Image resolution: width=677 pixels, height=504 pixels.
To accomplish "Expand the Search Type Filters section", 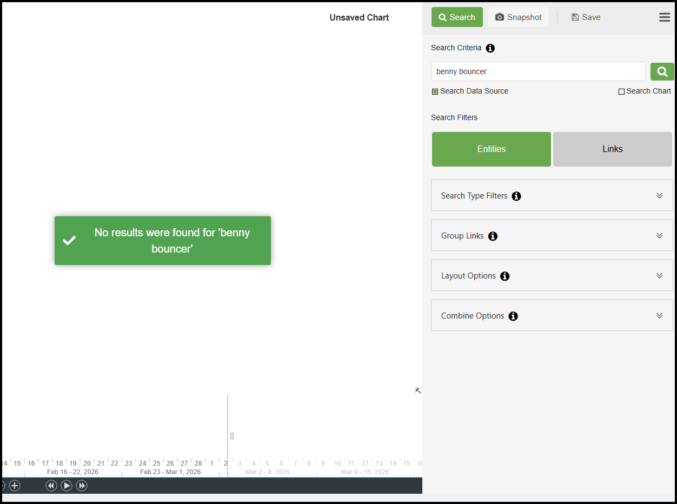I will coord(659,196).
